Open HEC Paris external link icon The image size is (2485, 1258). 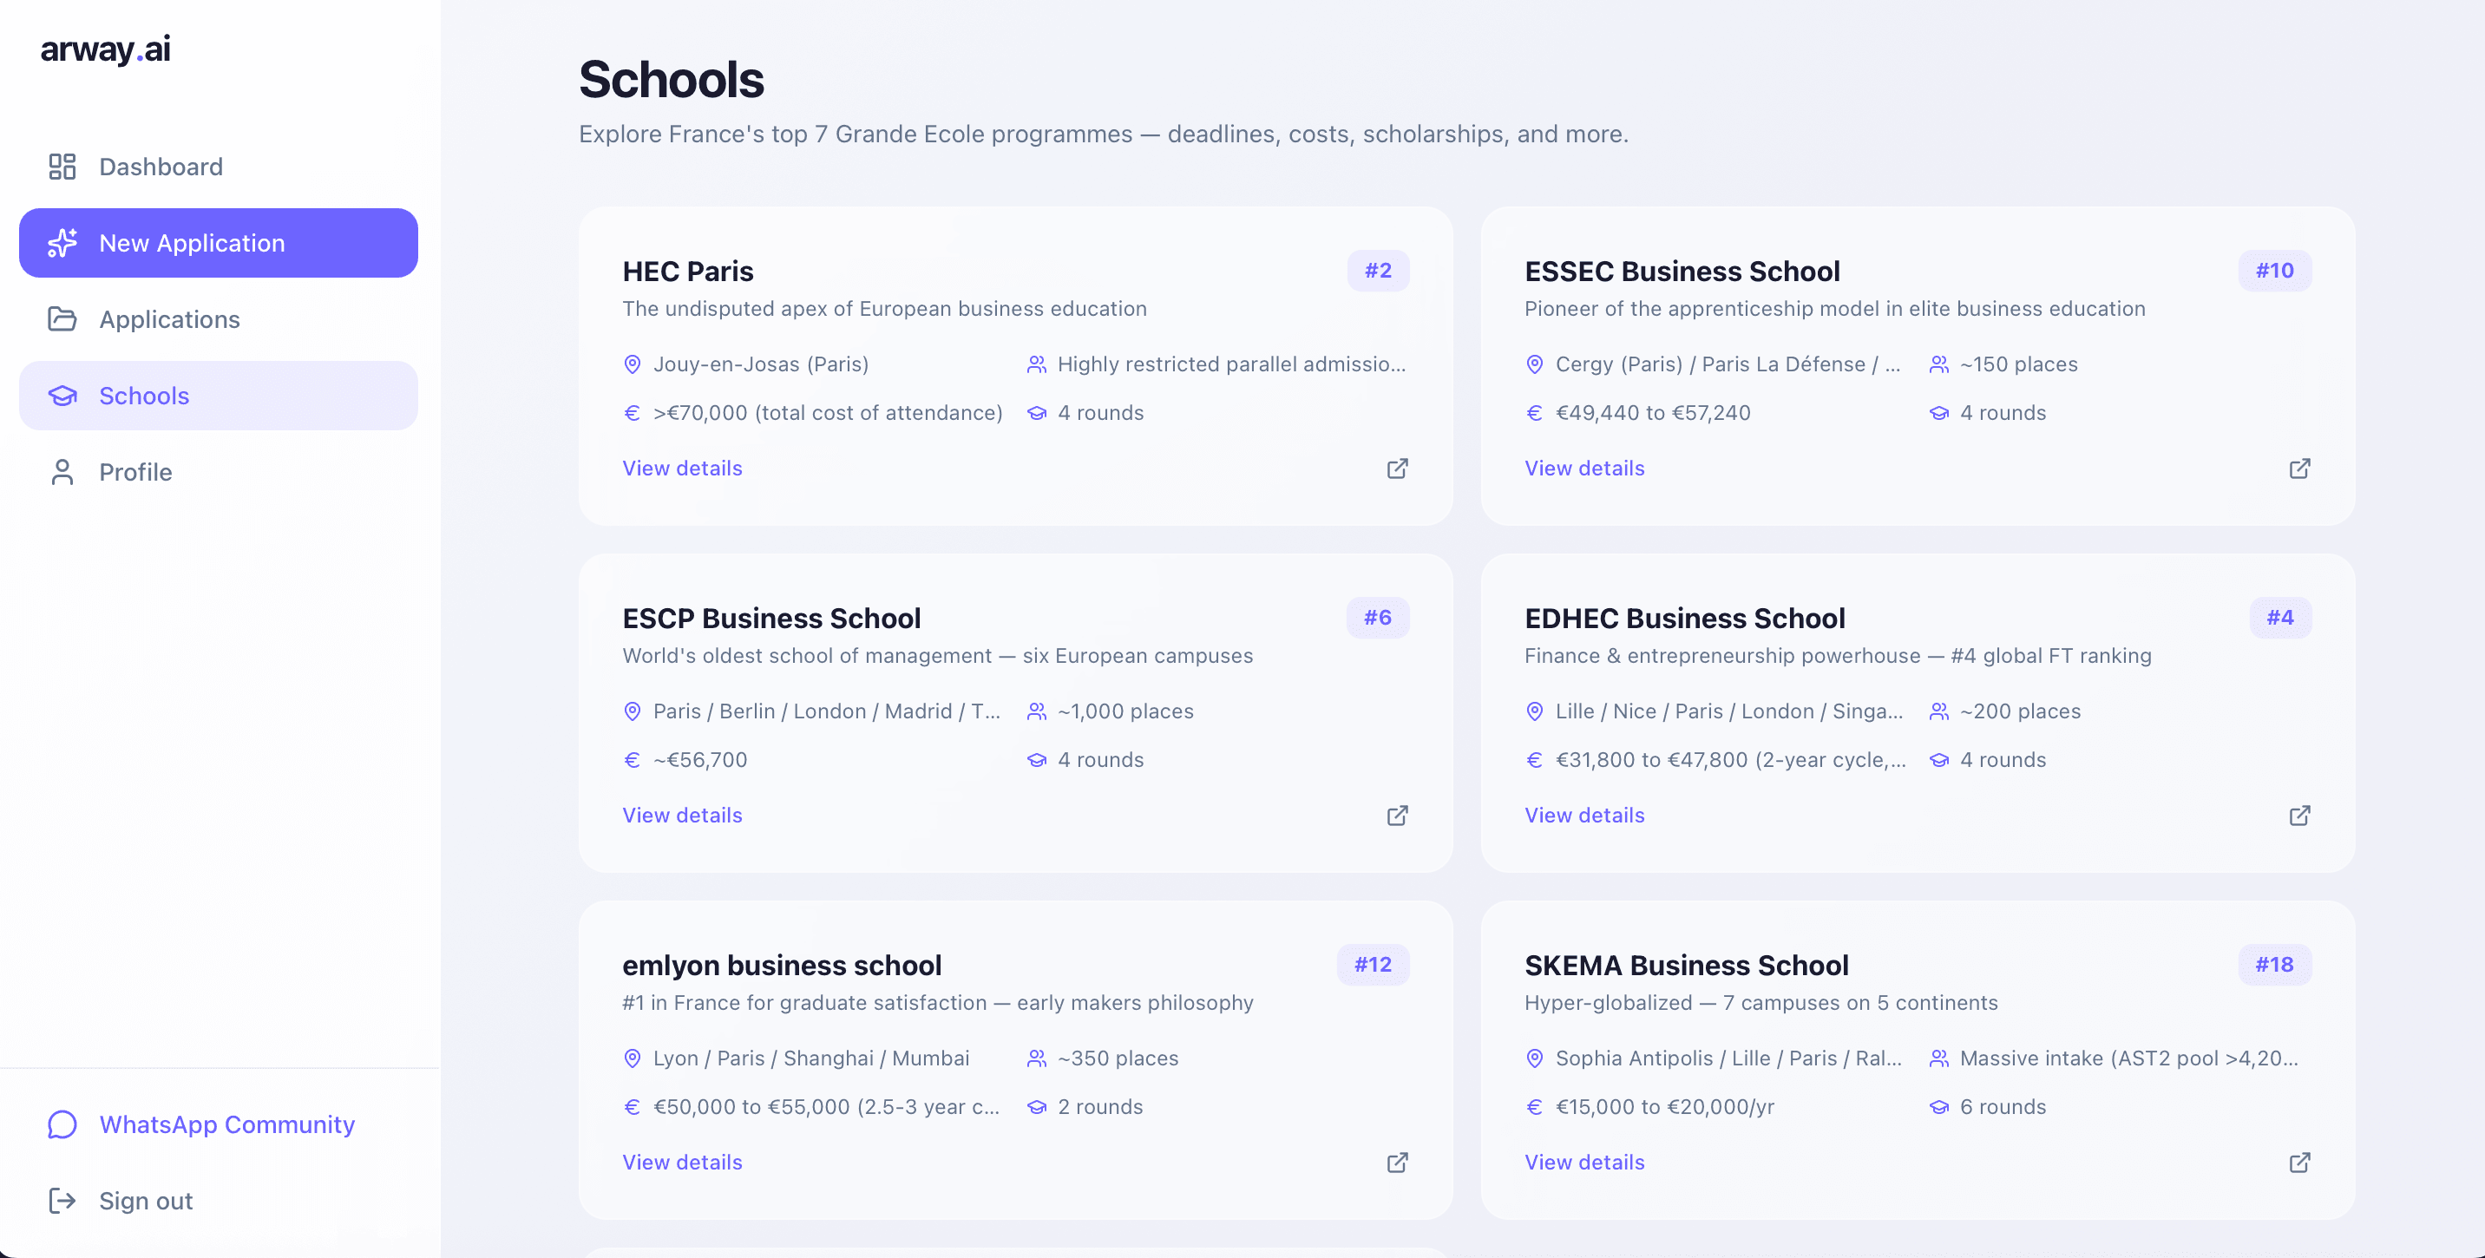[x=1397, y=468]
